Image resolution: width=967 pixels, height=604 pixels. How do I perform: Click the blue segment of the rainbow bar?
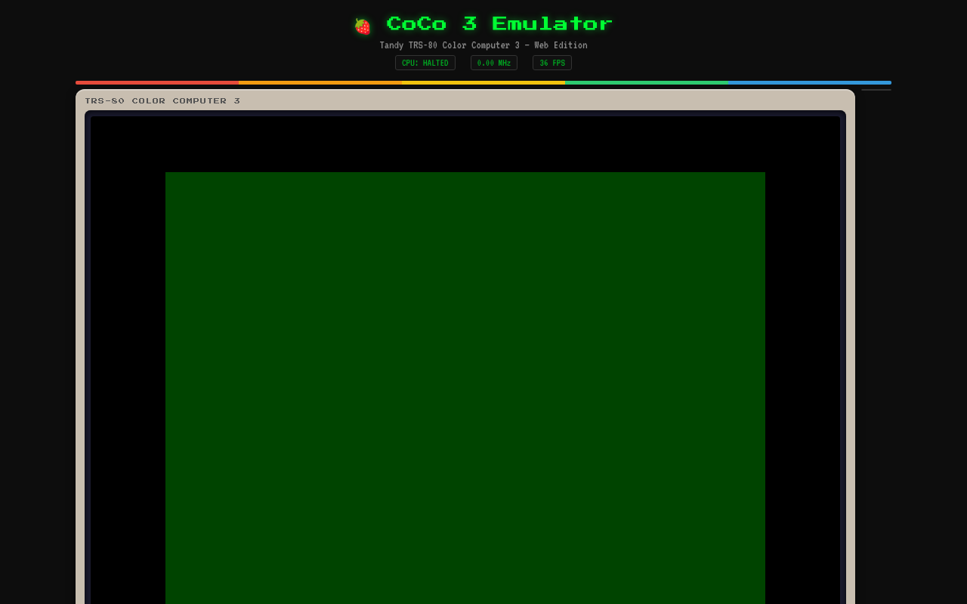[x=808, y=82]
